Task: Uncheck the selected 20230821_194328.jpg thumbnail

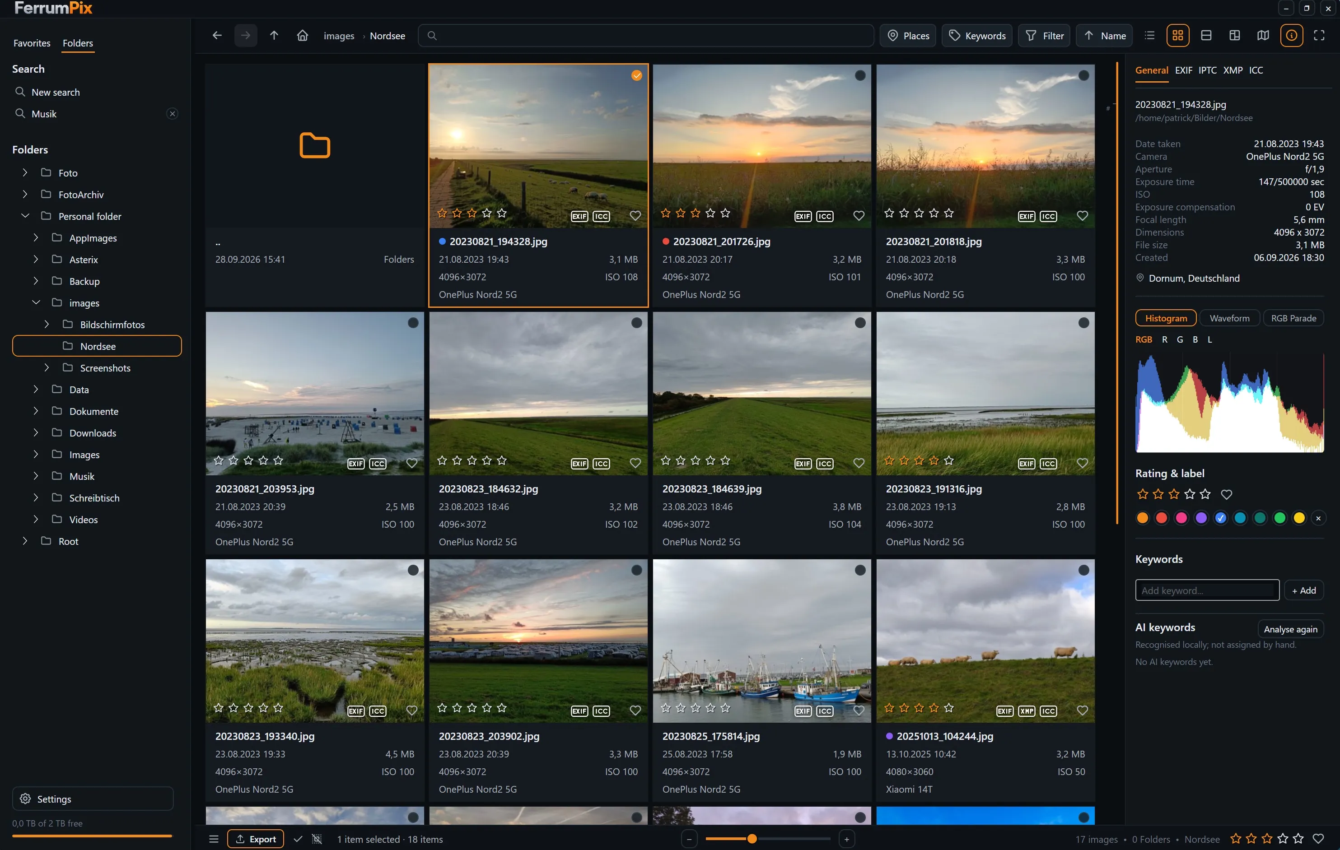Action: pos(637,75)
